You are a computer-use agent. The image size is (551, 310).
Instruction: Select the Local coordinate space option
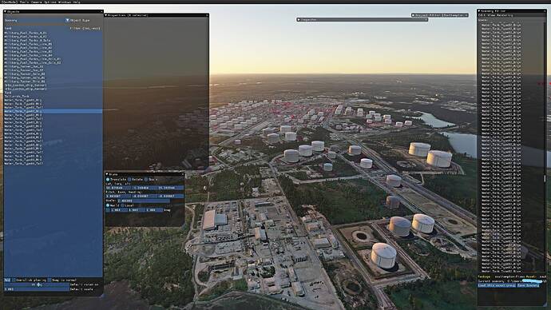click(123, 205)
